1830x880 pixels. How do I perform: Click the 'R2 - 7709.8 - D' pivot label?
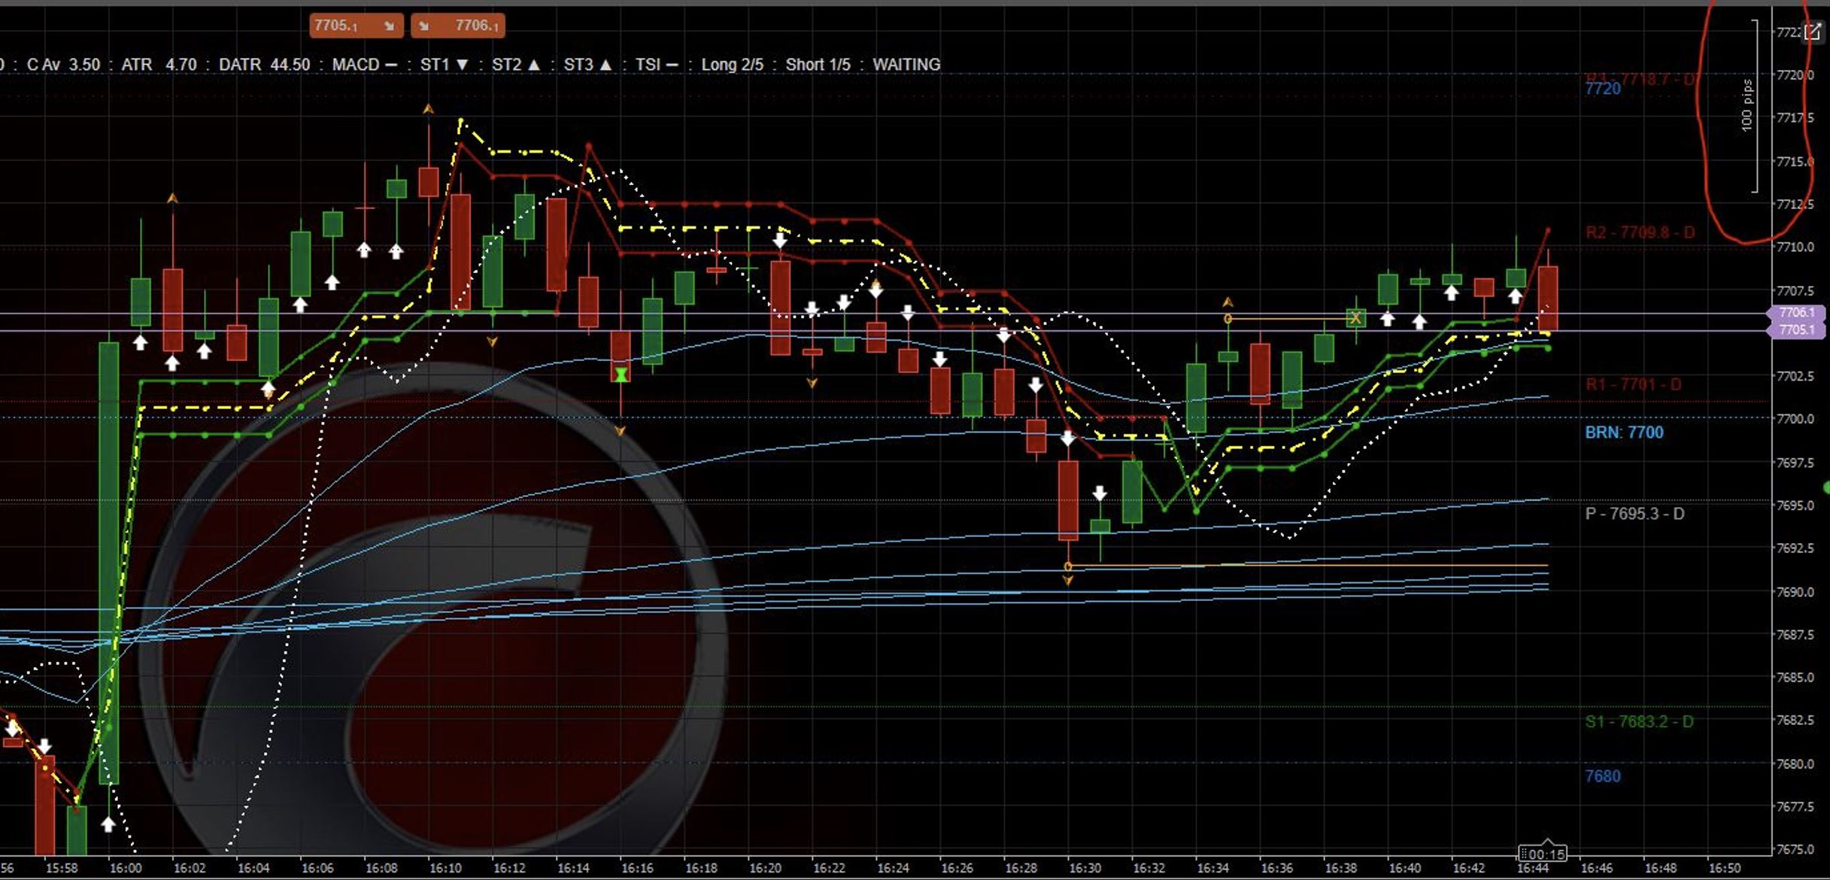[x=1640, y=232]
